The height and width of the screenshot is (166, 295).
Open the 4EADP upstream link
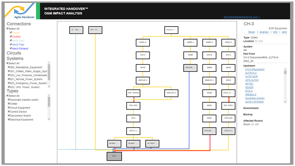[249, 88]
